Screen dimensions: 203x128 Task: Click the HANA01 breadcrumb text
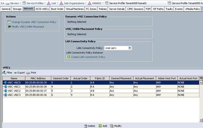97,3
